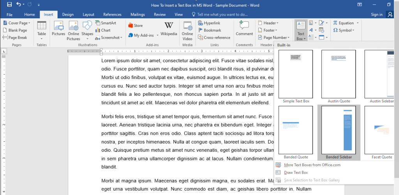Insert a SmartArt graphic
This screenshot has height=195, width=399.
coord(105,23)
